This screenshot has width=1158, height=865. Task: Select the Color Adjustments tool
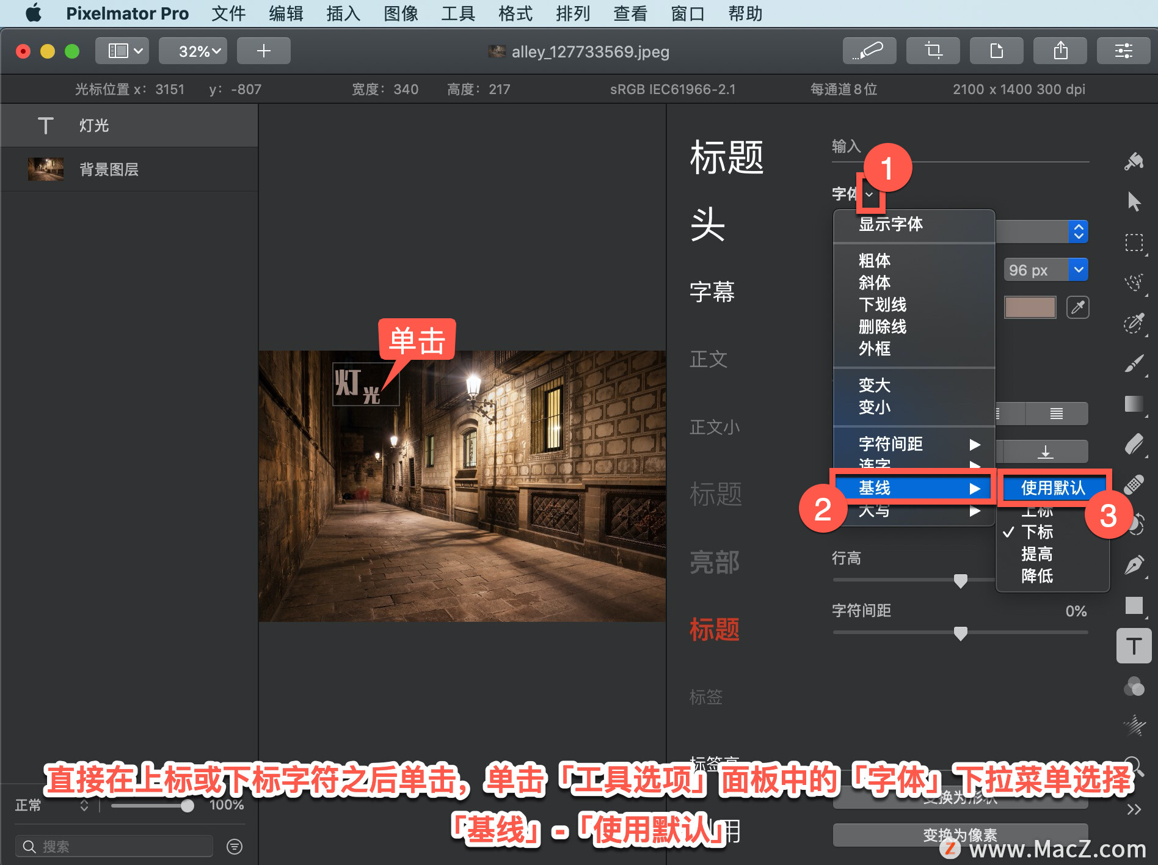pyautogui.click(x=1134, y=686)
